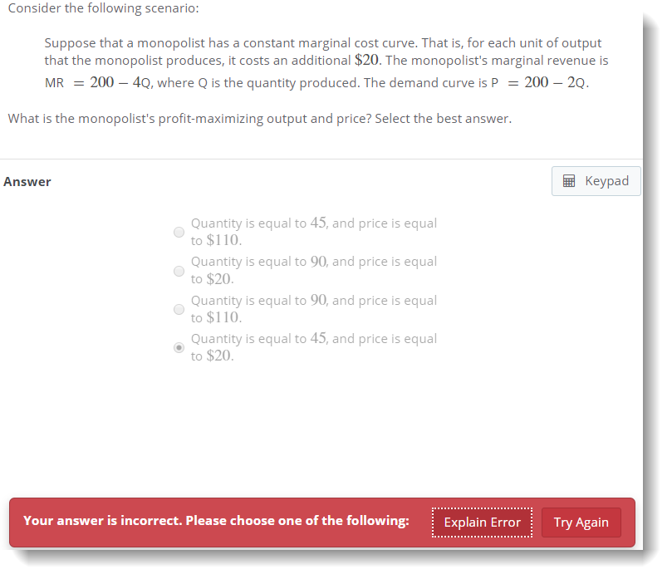The height and width of the screenshot is (579, 672).
Task: Click the $20 marginal cost in the scenario
Action: [x=367, y=61]
